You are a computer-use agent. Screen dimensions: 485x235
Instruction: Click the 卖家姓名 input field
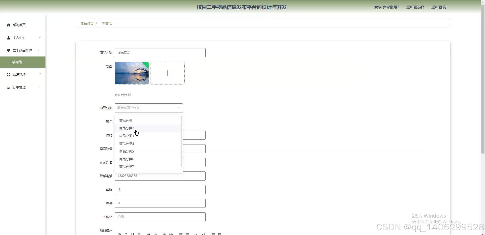(194, 162)
